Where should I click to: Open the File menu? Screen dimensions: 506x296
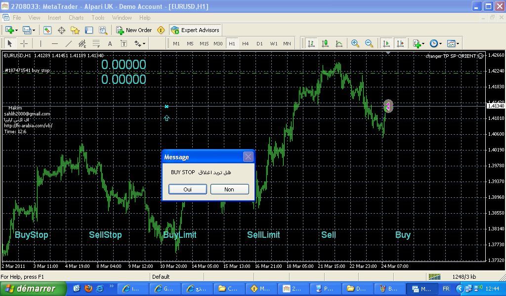click(17, 18)
